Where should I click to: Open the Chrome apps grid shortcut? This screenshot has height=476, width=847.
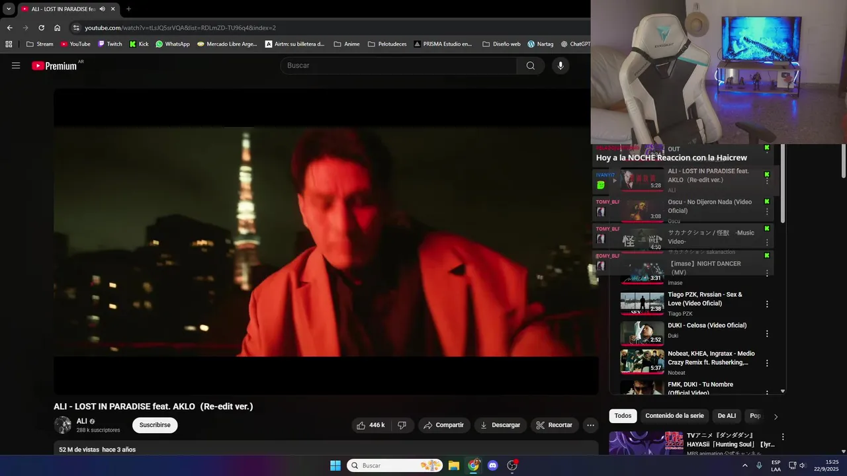pos(9,44)
